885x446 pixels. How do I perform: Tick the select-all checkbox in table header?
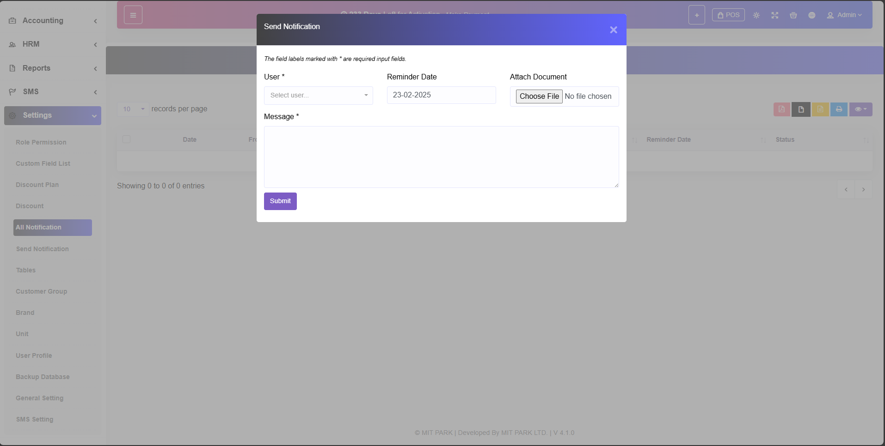126,139
